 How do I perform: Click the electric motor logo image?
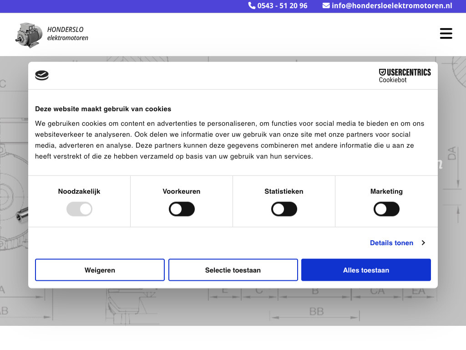[x=30, y=35]
